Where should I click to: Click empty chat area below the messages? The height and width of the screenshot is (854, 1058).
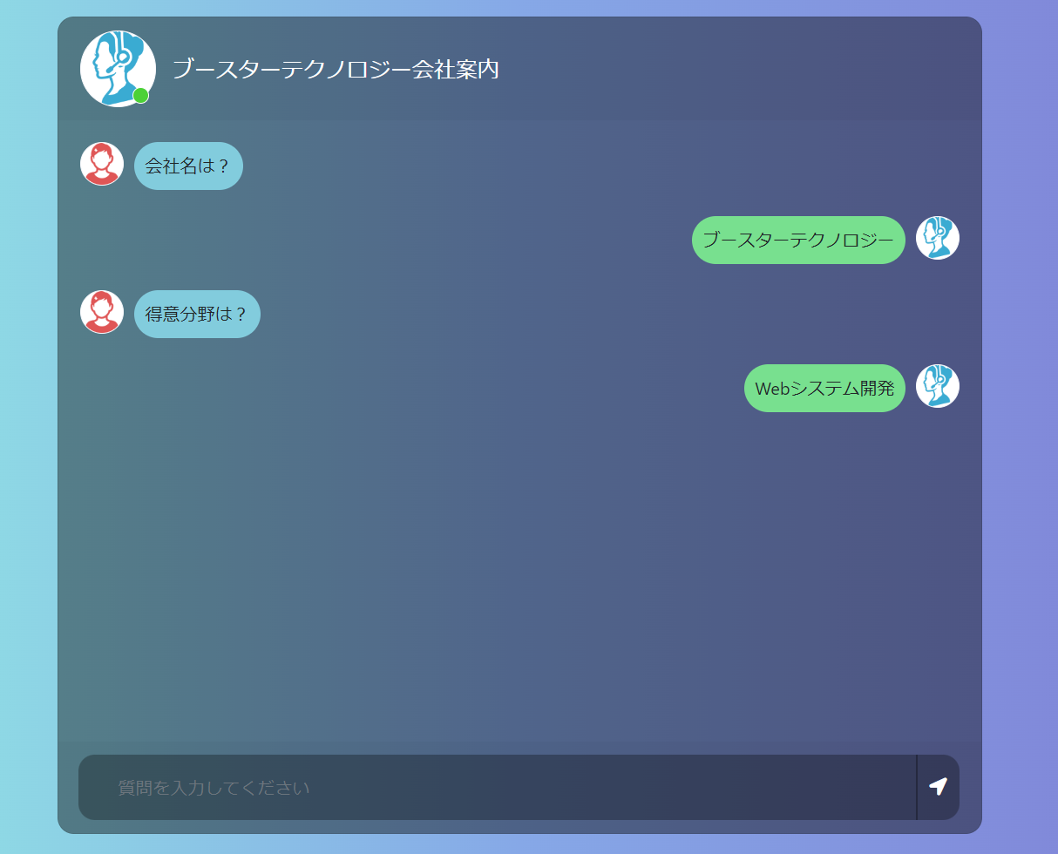519,575
